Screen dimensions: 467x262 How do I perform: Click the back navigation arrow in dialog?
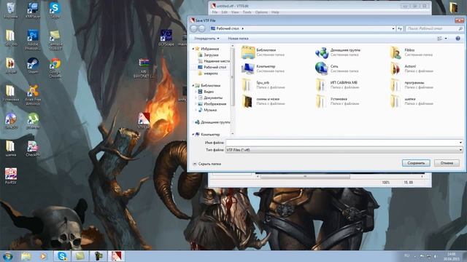(194, 28)
